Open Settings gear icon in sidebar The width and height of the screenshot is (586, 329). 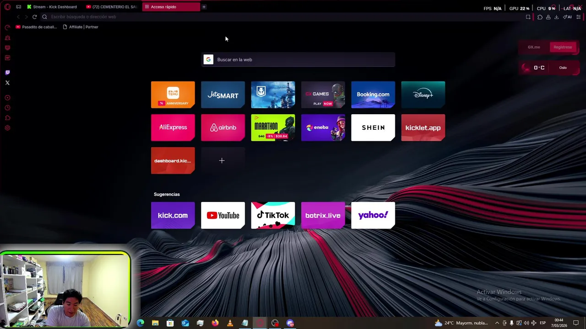click(7, 128)
